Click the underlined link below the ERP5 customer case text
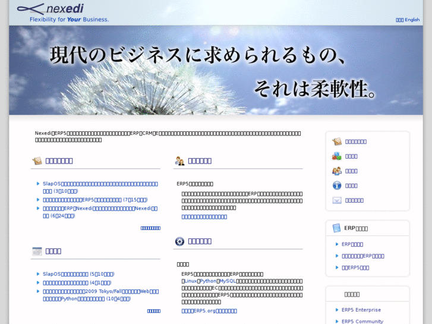The image size is (432, 324). [204, 217]
